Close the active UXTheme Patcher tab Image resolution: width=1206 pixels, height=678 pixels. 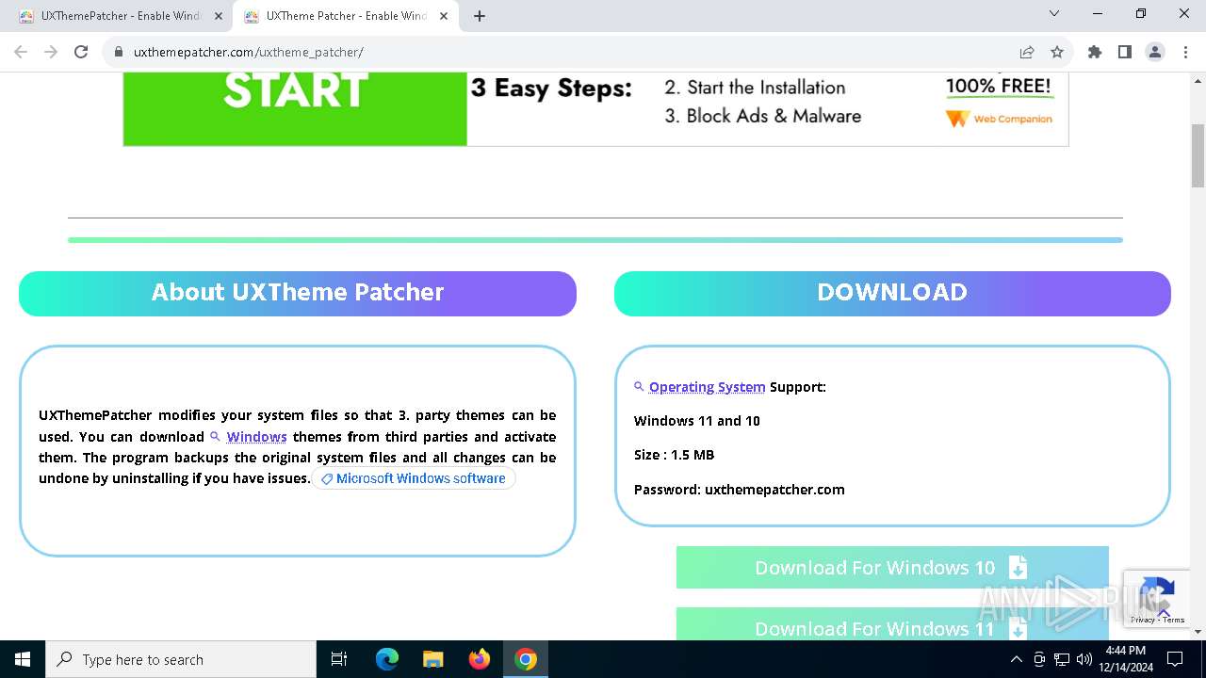(x=444, y=16)
